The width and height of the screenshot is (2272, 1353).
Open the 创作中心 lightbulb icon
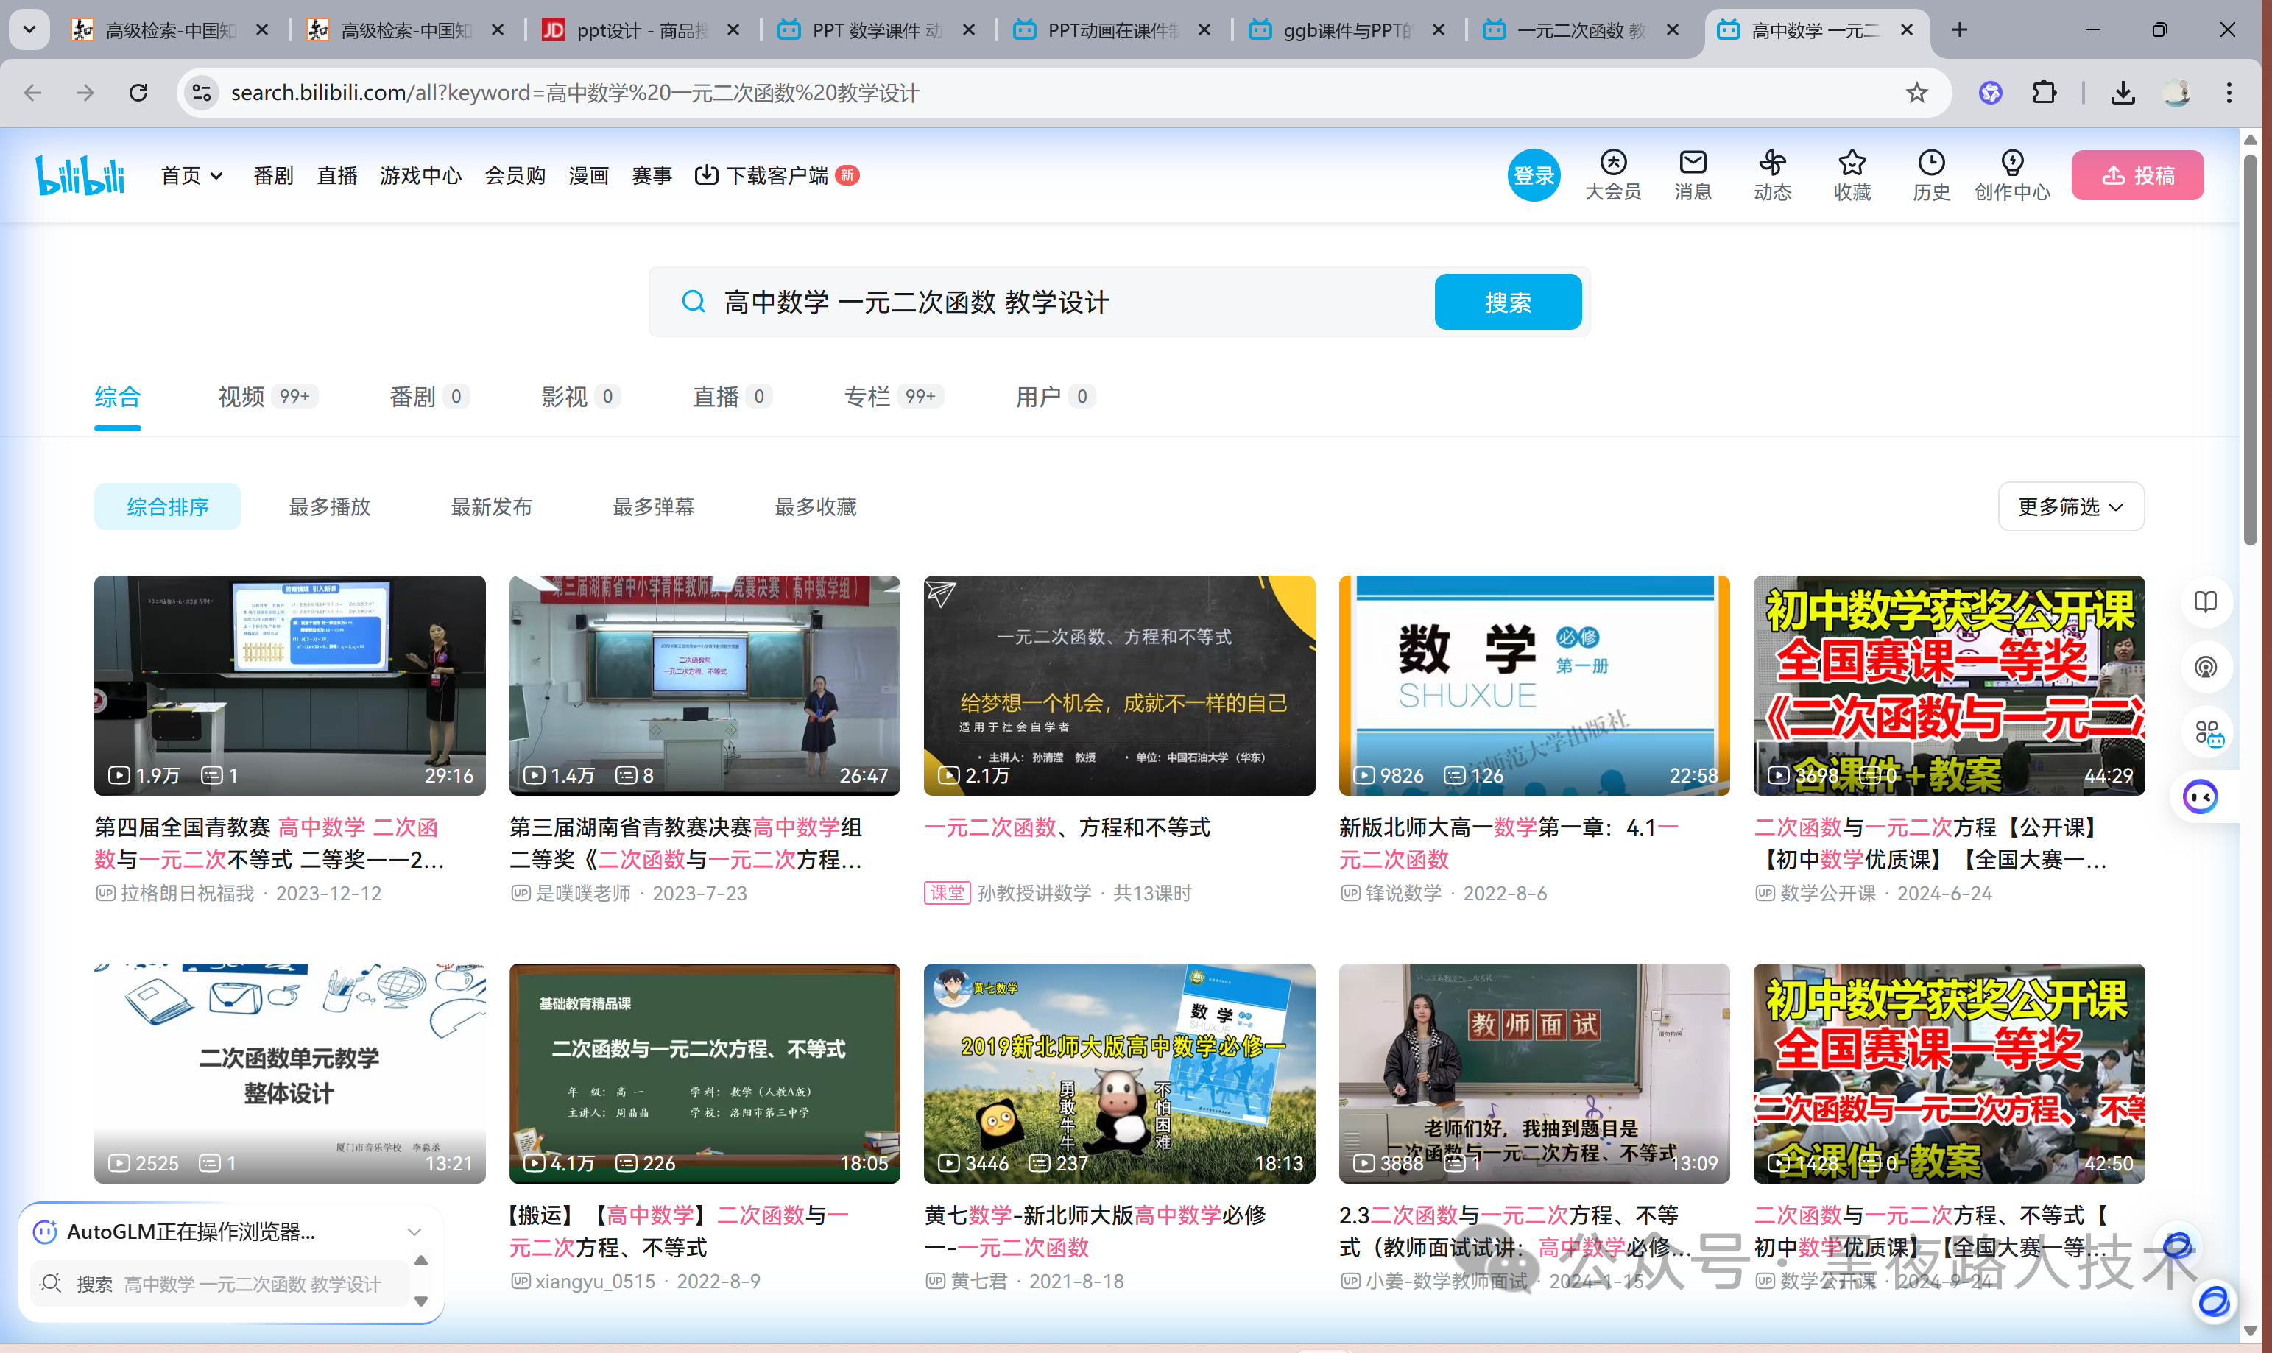[2011, 164]
